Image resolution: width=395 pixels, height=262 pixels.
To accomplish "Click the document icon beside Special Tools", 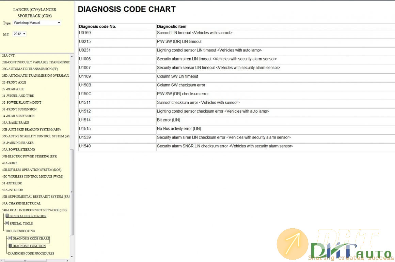I will (x=7, y=223).
